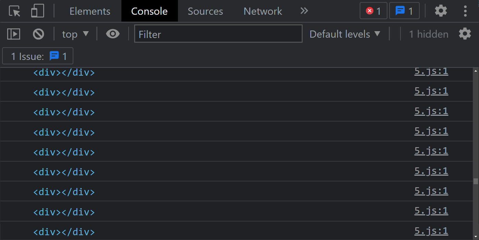Viewport: 479px width, 240px height.
Task: Show more tabs via double chevron
Action: coord(304,11)
